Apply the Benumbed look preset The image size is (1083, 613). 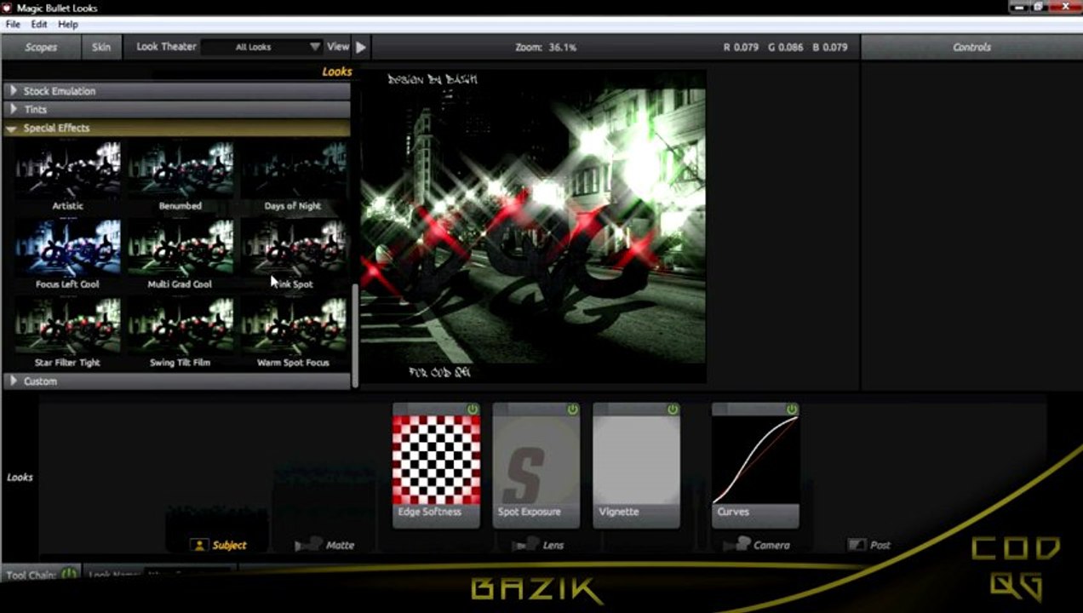180,176
